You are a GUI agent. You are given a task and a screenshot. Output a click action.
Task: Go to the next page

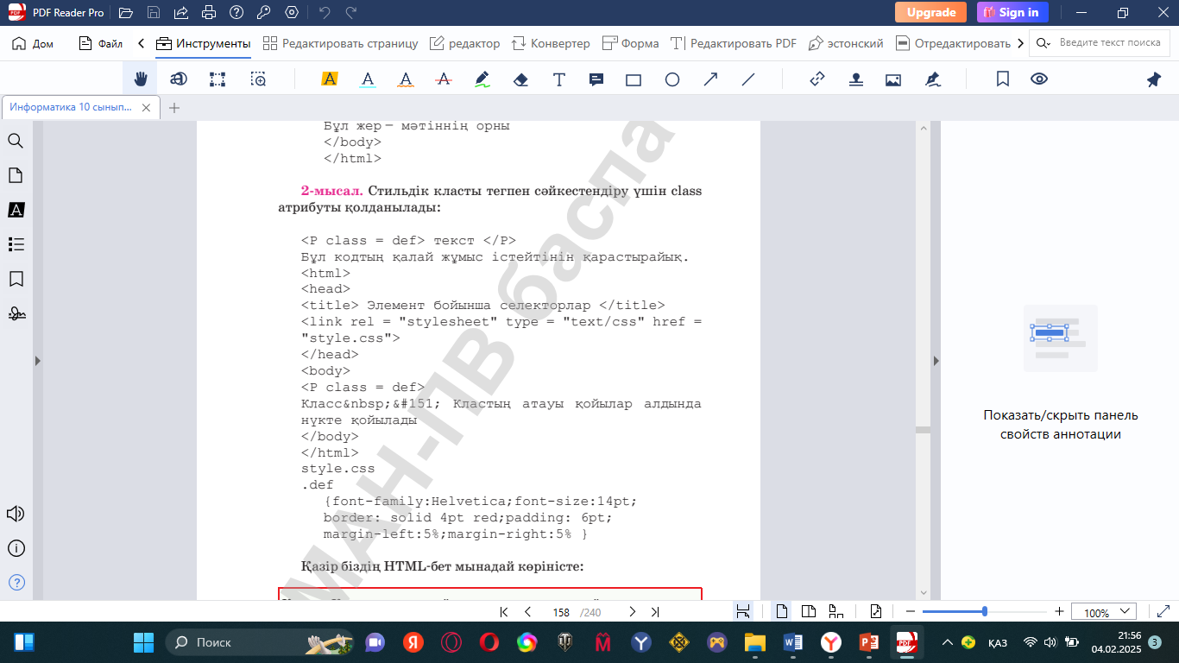(x=632, y=612)
